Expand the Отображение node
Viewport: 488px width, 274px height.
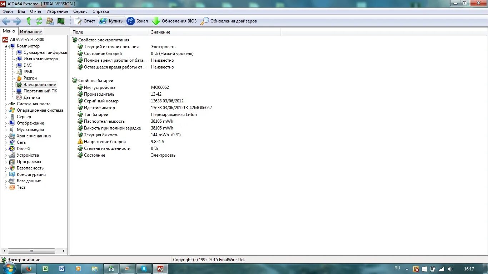point(6,123)
